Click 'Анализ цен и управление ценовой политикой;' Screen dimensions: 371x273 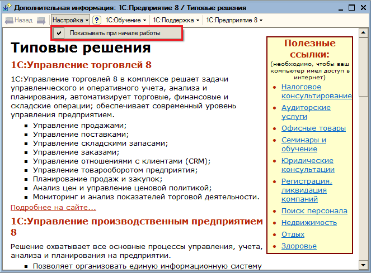tap(122, 188)
